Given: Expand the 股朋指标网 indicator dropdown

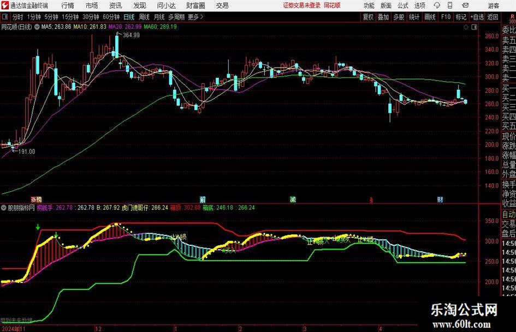Looking at the screenshot, I should (x=4, y=208).
